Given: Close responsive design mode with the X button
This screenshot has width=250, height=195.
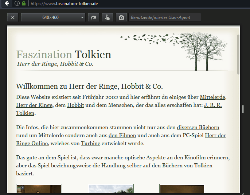Looking at the screenshot, I should (13, 17).
